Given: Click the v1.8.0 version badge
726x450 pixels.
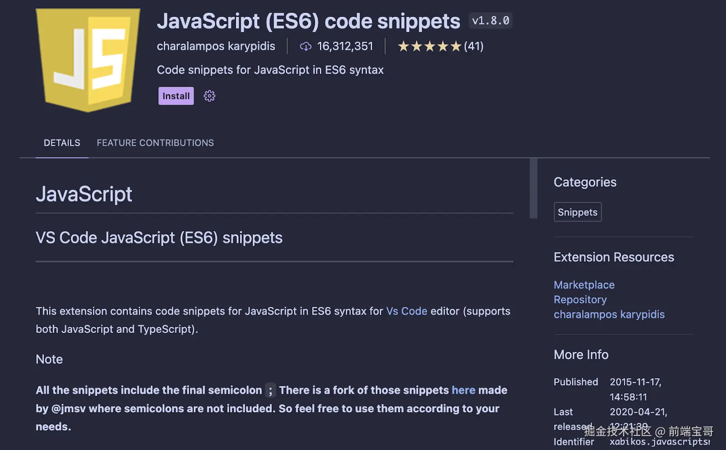Looking at the screenshot, I should point(491,21).
